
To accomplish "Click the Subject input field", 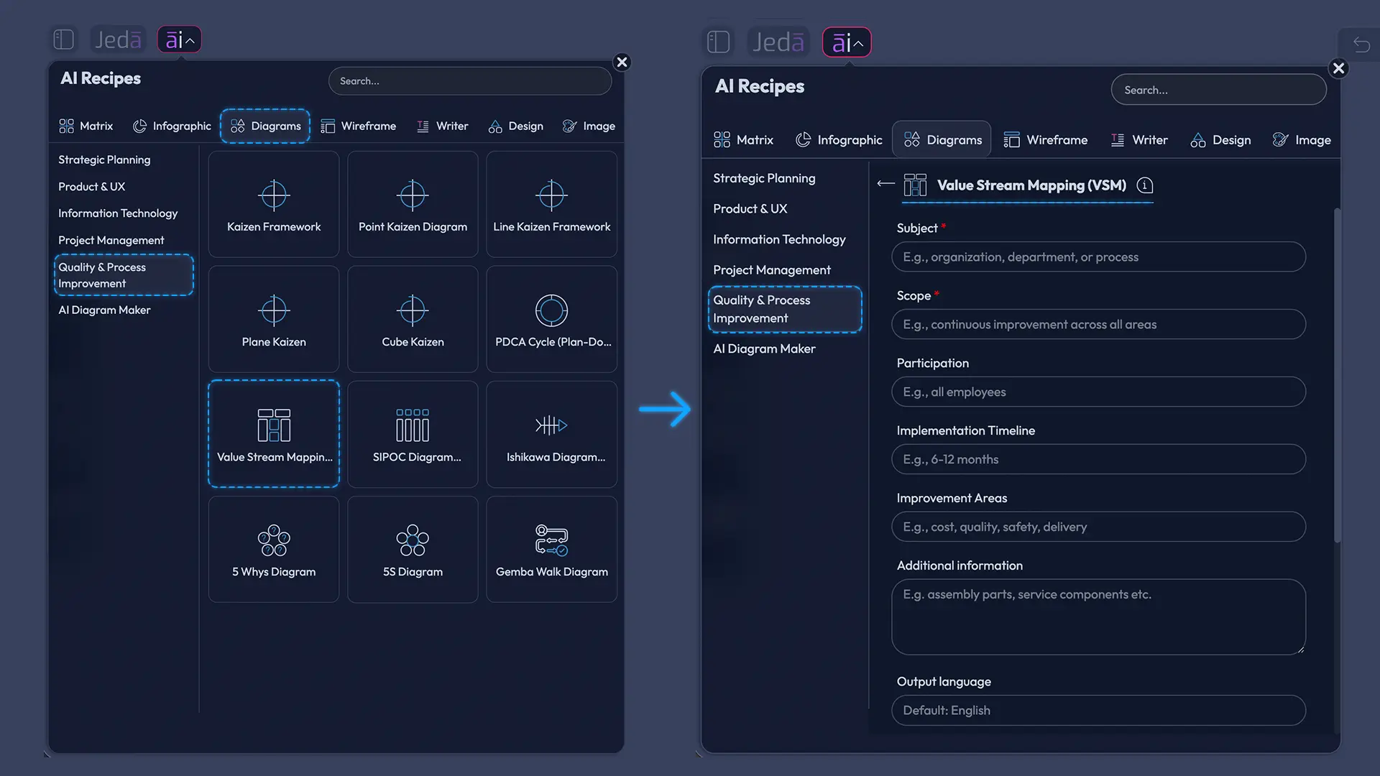I will pyautogui.click(x=1098, y=257).
